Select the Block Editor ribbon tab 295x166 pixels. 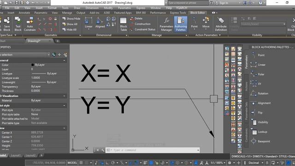click(x=197, y=12)
